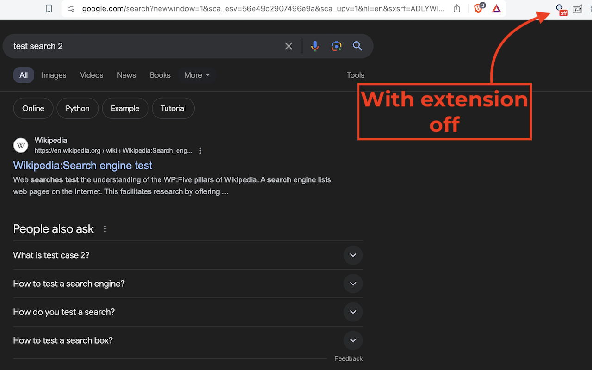Image resolution: width=592 pixels, height=370 pixels.
Task: Clear the search box with X icon
Action: [289, 46]
